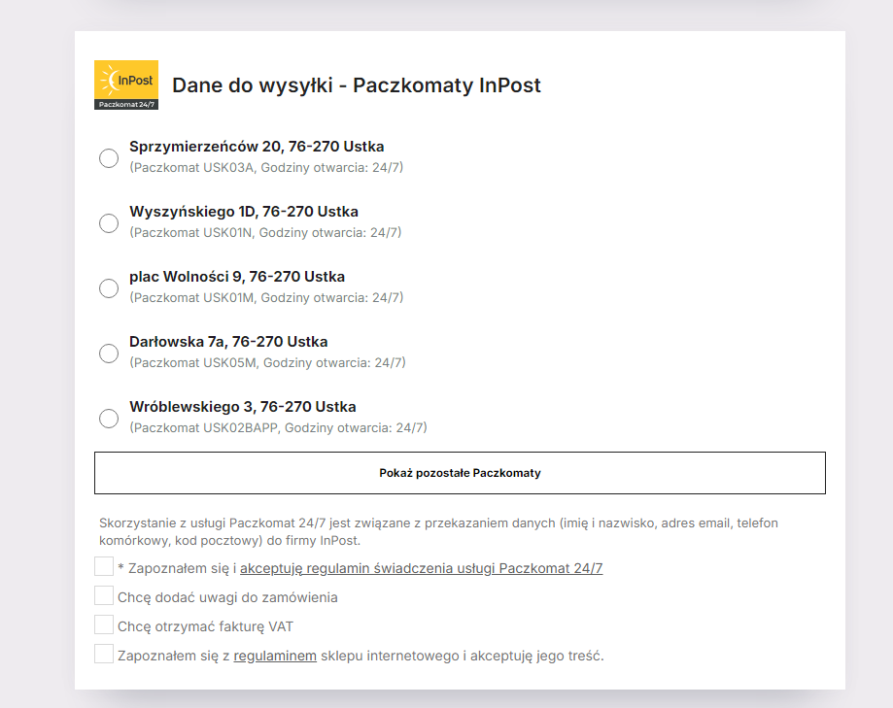Check Chcę otrzymać fakturę VAT box
Screen dimensions: 893x708
104,624
